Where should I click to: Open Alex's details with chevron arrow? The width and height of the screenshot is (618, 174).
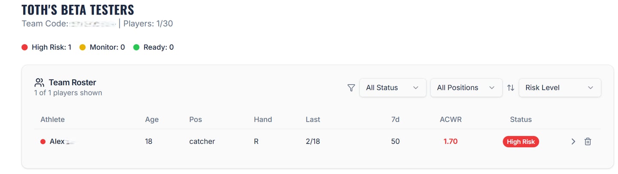pyautogui.click(x=573, y=141)
